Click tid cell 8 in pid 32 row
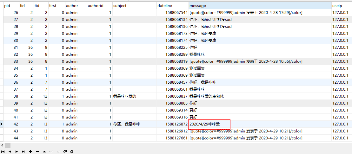The width and height of the screenshot is (352, 154). (41, 55)
